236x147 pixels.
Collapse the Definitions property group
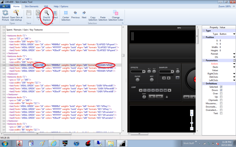[x=204, y=83]
